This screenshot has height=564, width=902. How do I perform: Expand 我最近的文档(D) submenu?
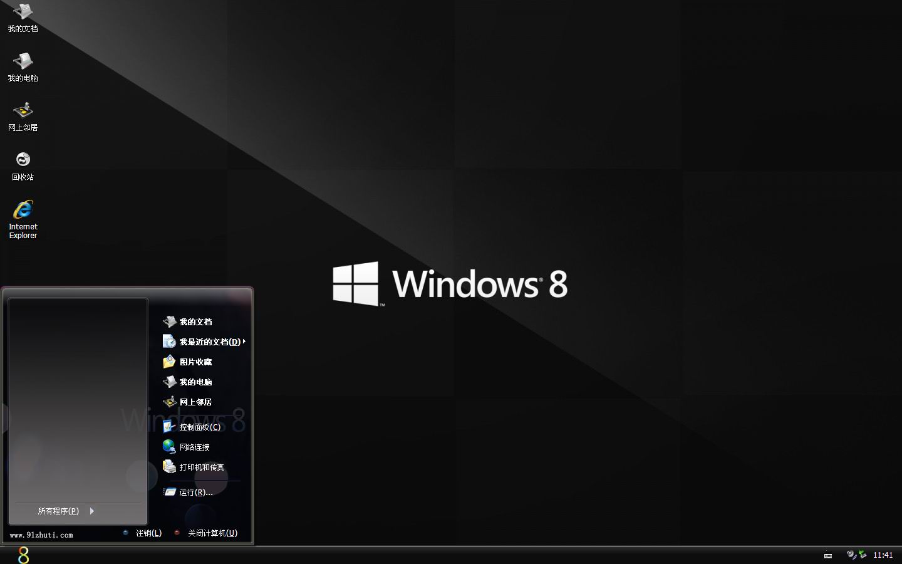click(x=204, y=342)
